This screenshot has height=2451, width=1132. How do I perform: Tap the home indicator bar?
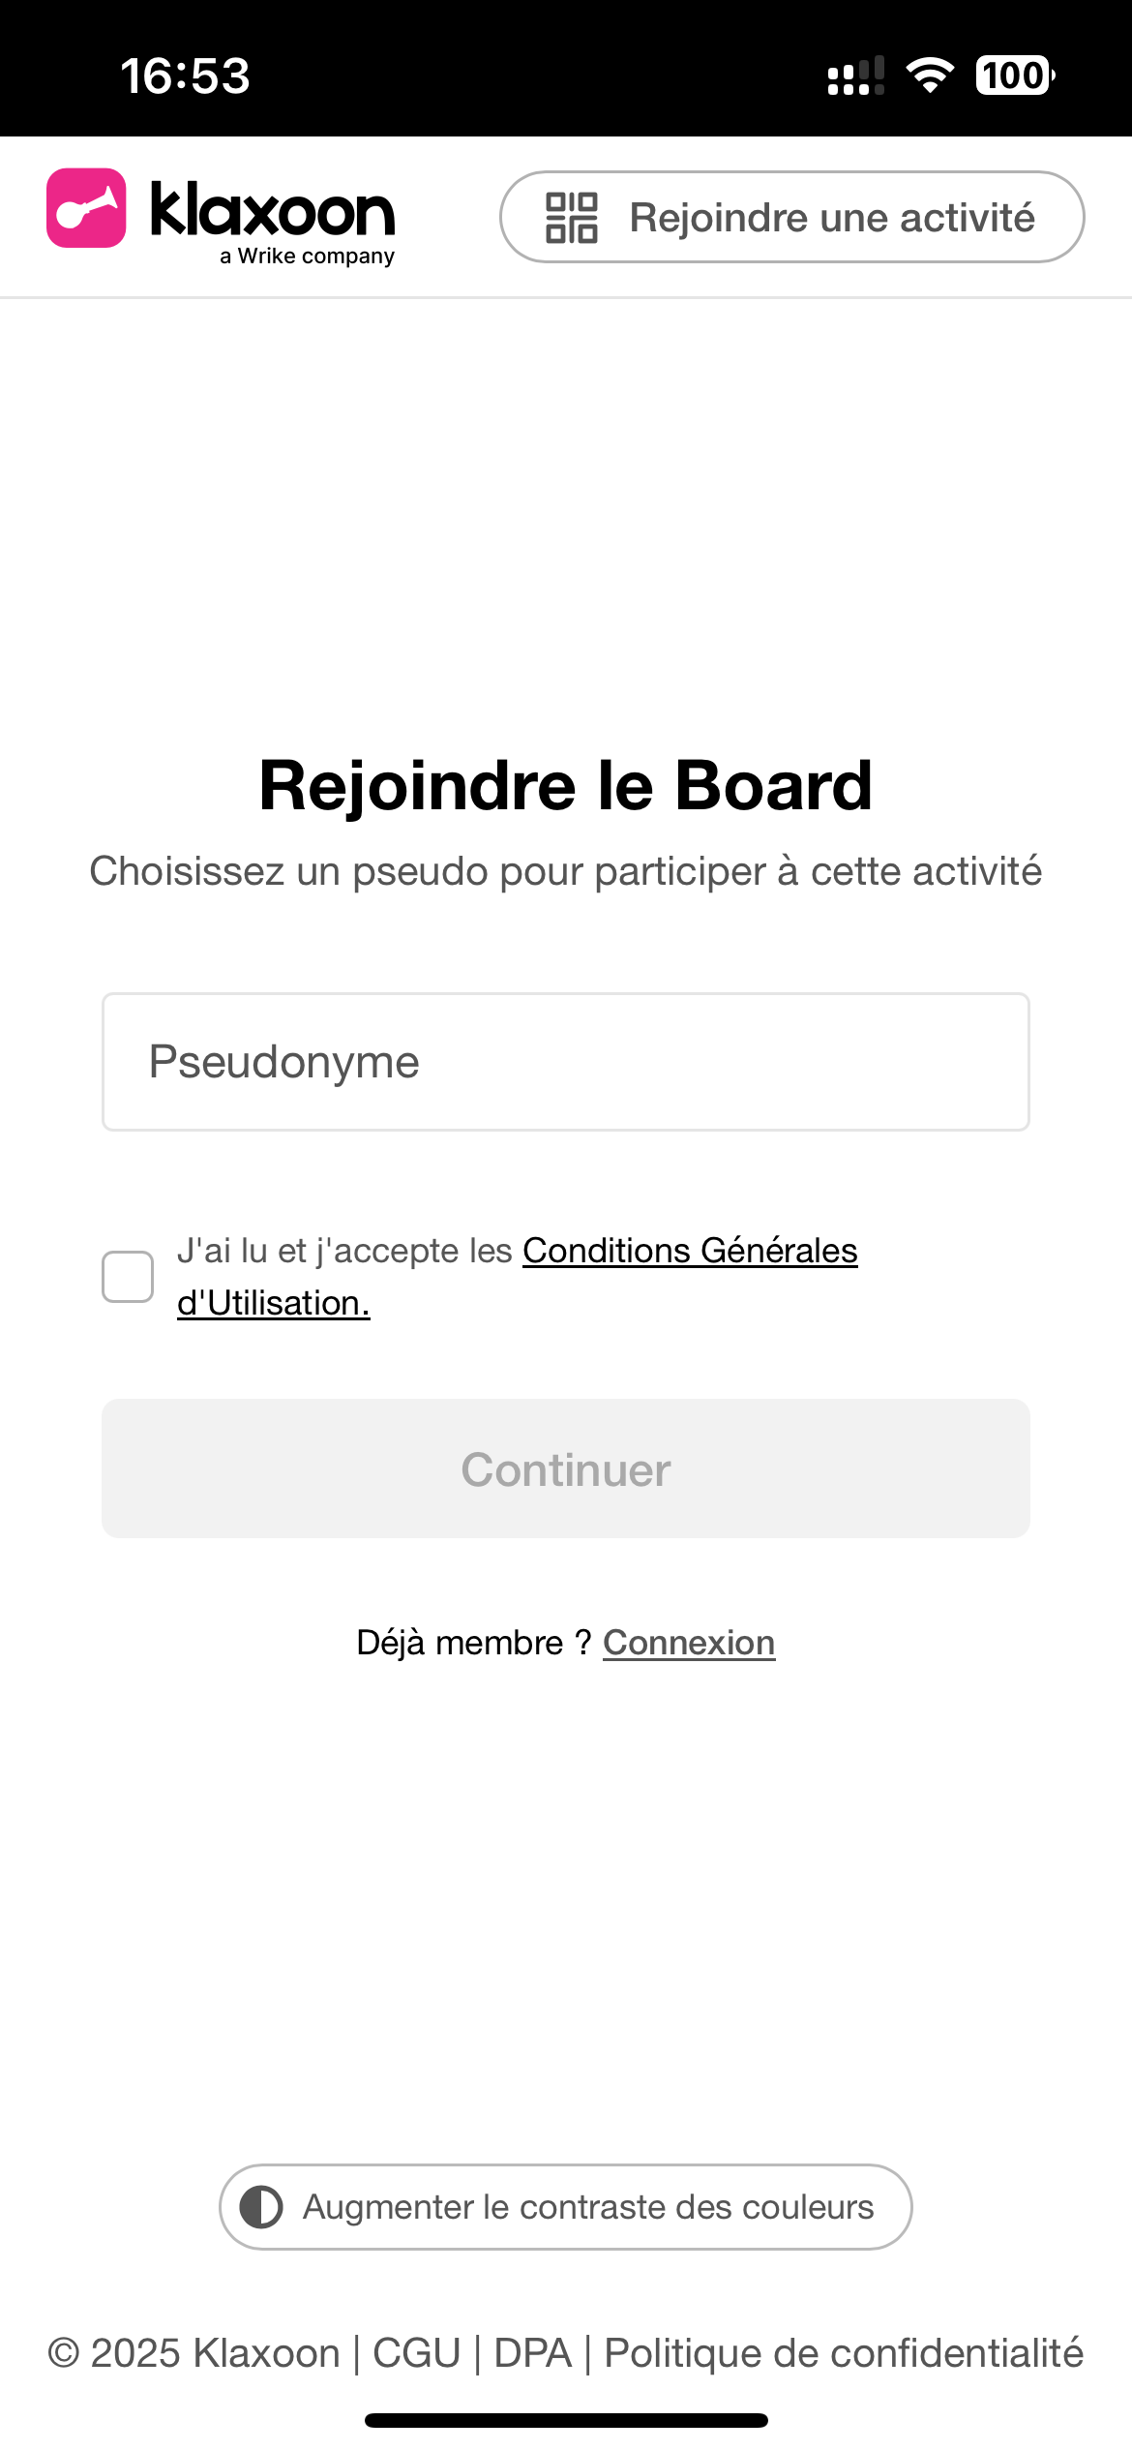566,2420
